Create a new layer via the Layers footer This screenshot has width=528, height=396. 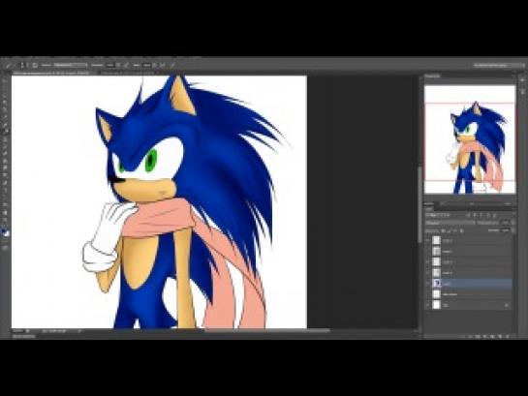click(x=500, y=336)
